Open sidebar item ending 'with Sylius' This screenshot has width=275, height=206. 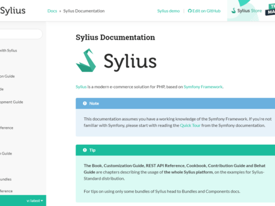point(9,50)
